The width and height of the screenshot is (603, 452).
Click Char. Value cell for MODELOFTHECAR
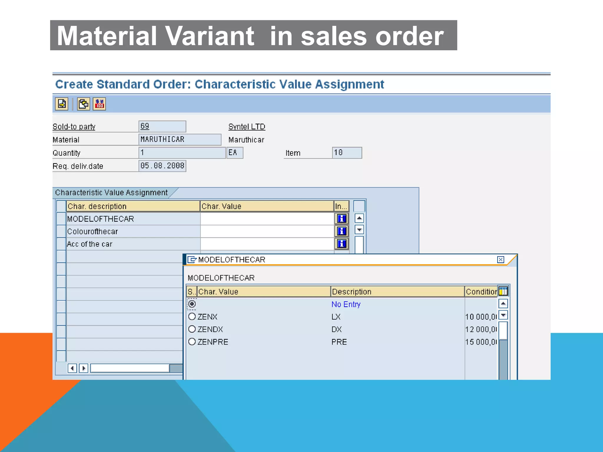click(x=267, y=219)
